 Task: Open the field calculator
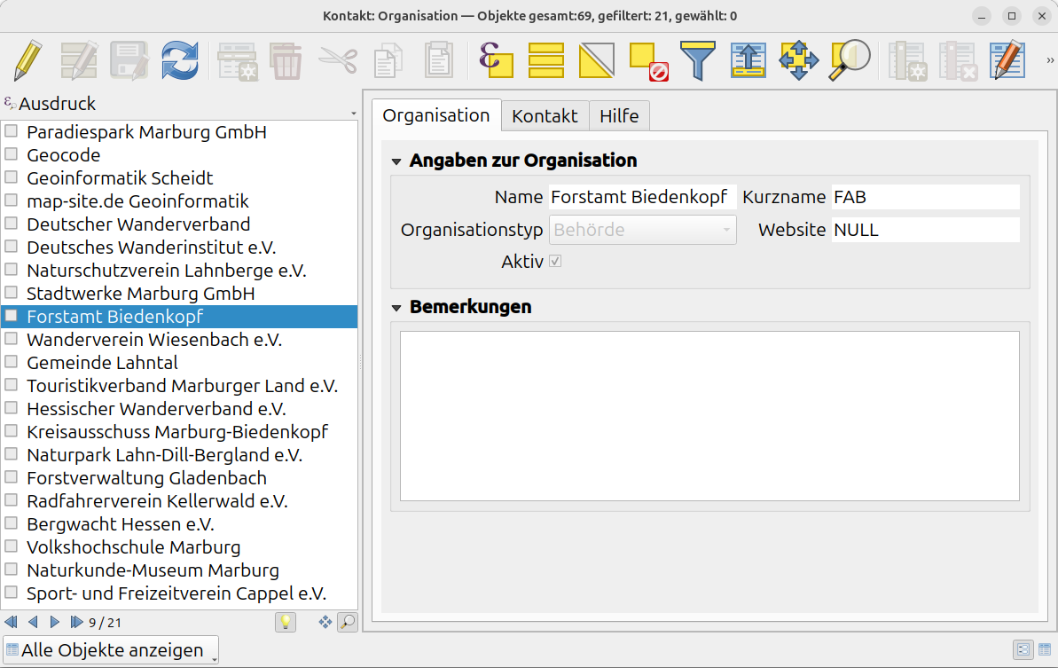pos(1008,60)
